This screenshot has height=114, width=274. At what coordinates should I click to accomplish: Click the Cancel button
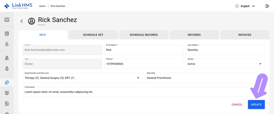tap(237, 105)
